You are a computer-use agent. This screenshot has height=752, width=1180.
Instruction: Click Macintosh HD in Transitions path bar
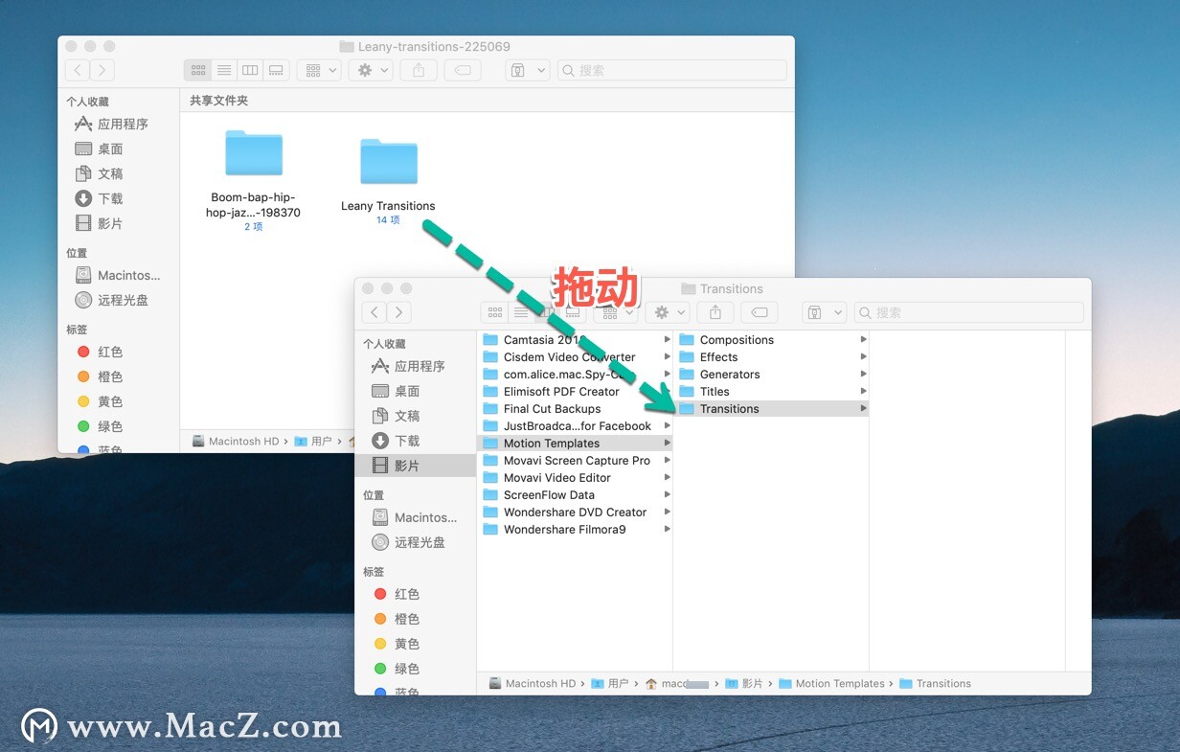pyautogui.click(x=533, y=683)
